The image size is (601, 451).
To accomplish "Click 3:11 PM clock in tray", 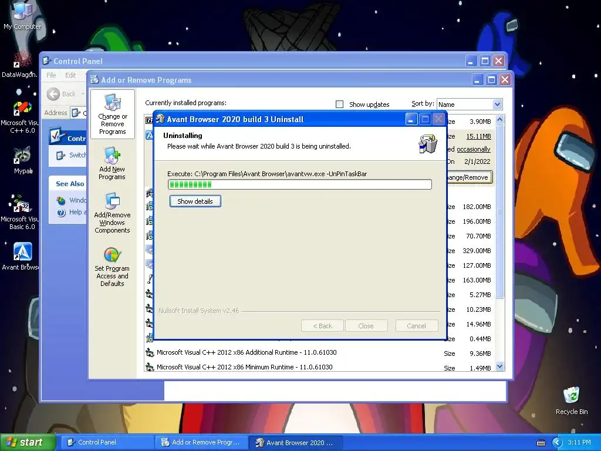I will pos(579,442).
